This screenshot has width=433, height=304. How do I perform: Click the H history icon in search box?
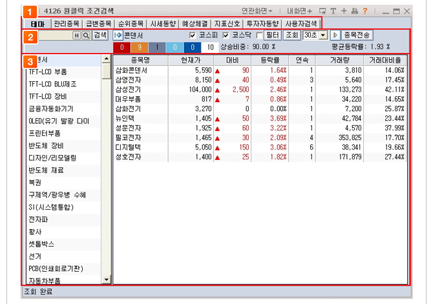pyautogui.click(x=77, y=35)
